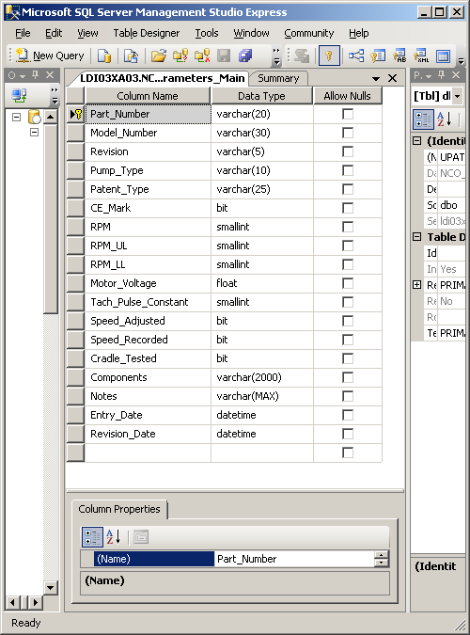Toggle Allow Nulls for Model_Number

coord(348,133)
